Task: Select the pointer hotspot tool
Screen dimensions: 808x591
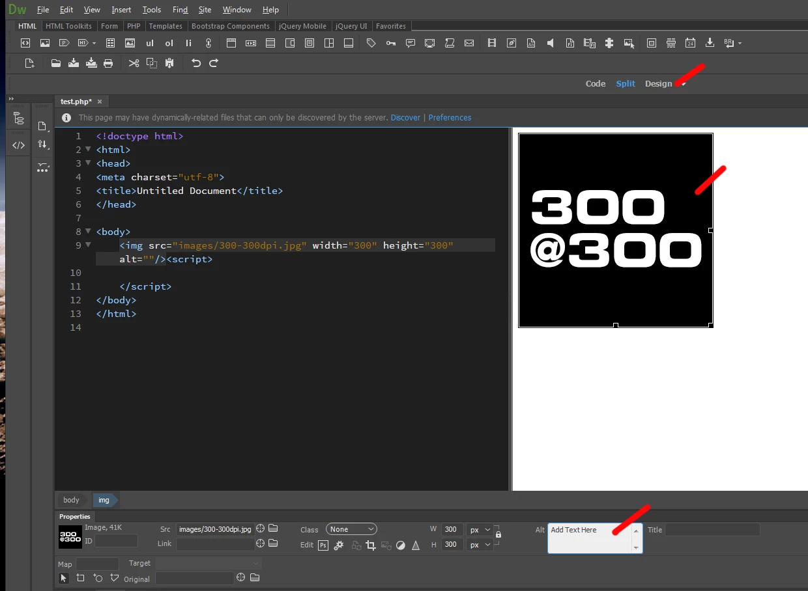Action: (x=63, y=578)
